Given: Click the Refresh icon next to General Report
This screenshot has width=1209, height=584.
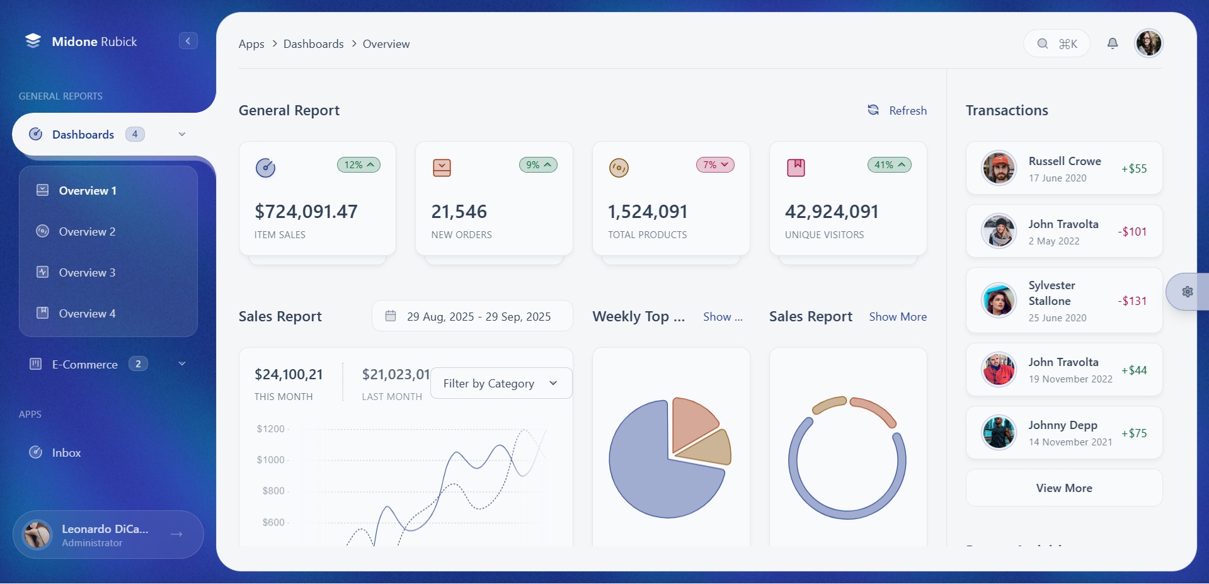Looking at the screenshot, I should click(873, 110).
